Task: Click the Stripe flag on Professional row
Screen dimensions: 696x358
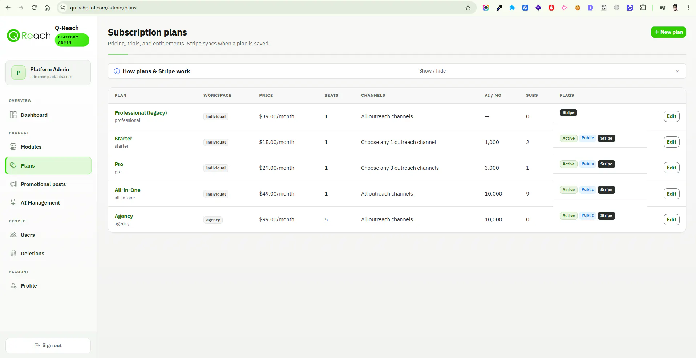Action: click(568, 113)
